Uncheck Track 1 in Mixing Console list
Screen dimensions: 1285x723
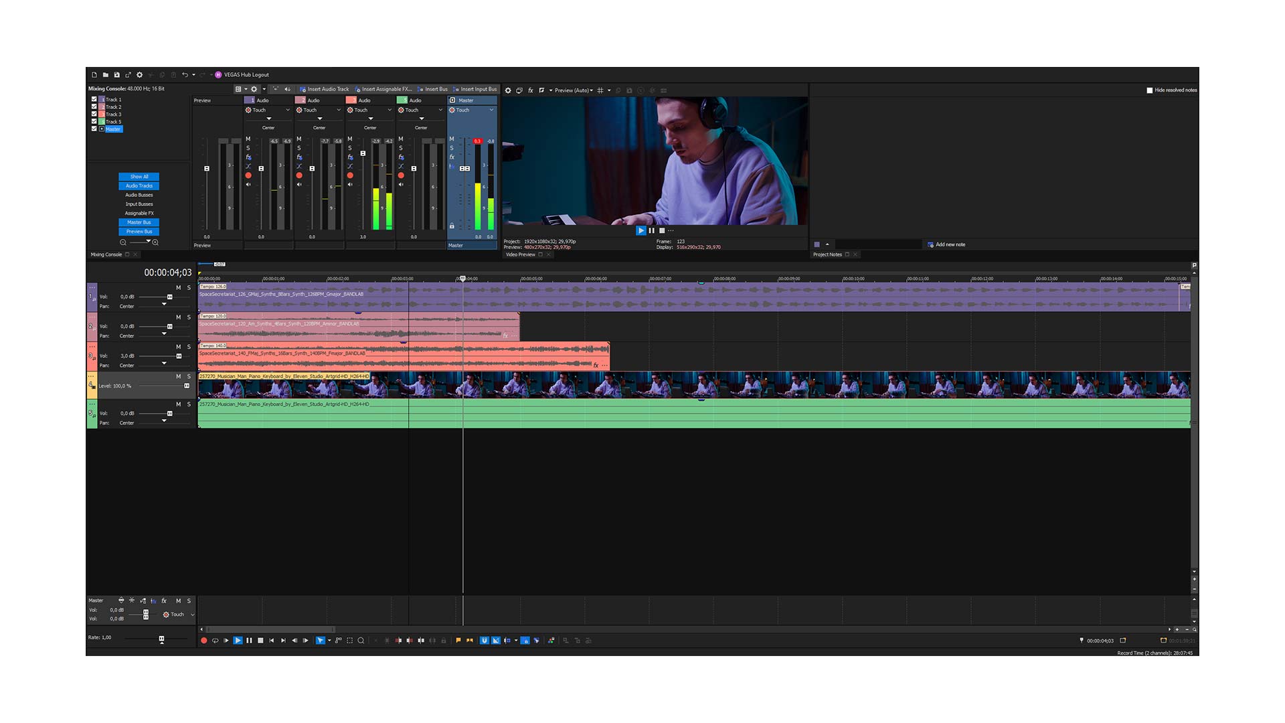coord(94,99)
